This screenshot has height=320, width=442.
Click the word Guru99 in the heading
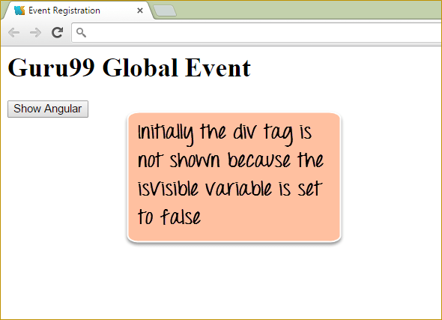click(51, 67)
